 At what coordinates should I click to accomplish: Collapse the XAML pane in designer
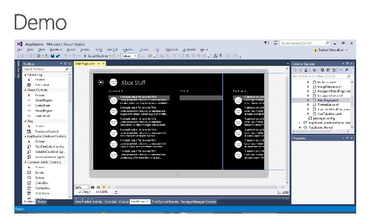(287, 192)
